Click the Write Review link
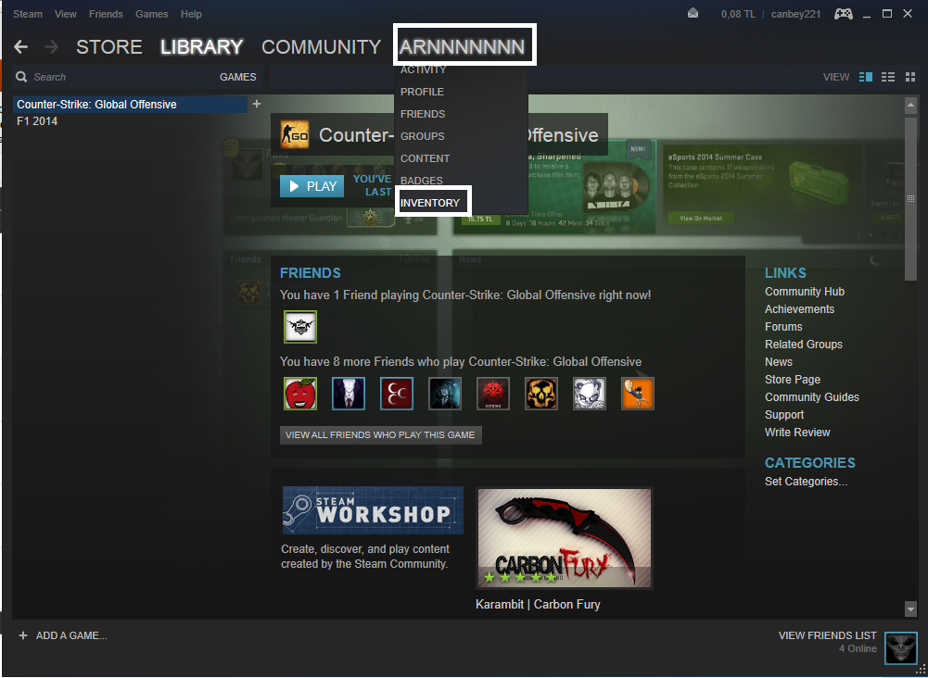928x678 pixels. 797,433
